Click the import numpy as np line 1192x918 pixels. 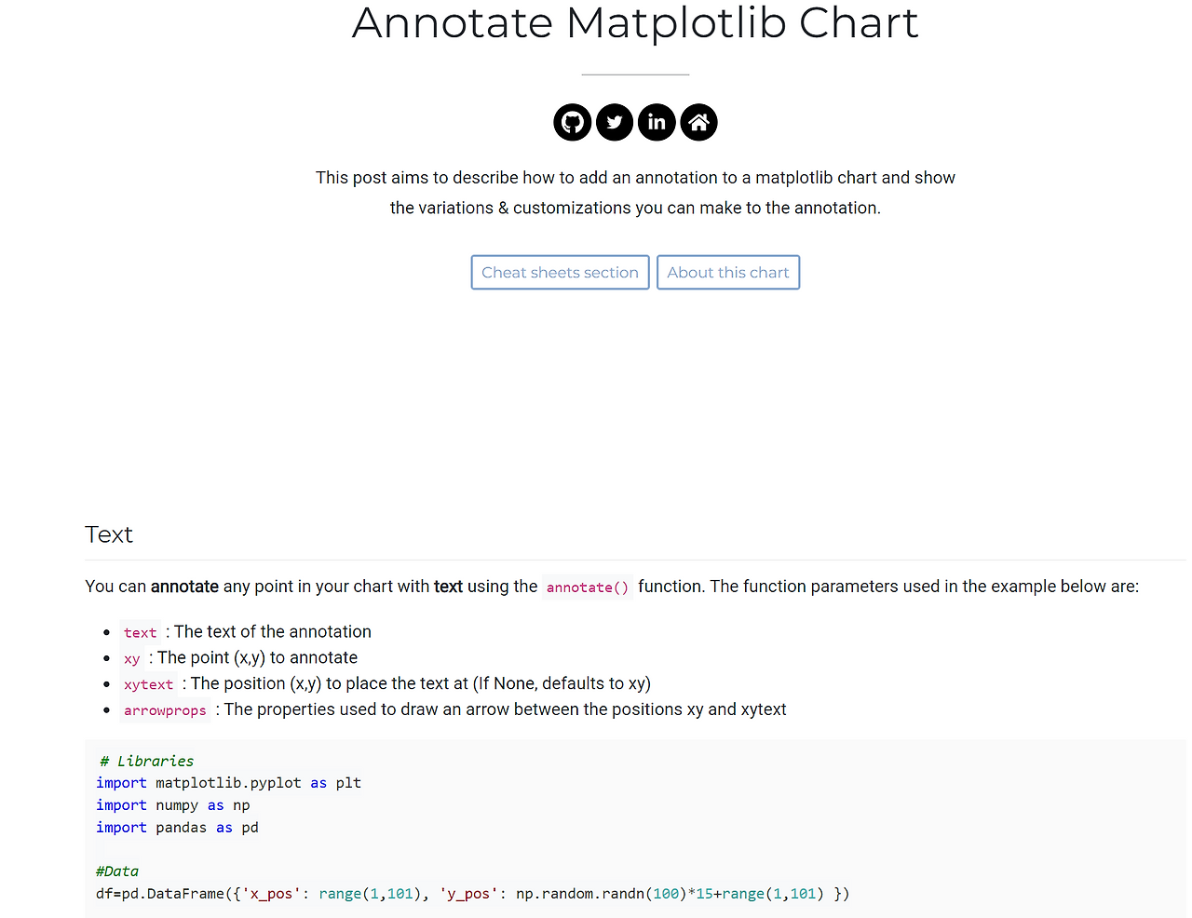pyautogui.click(x=173, y=805)
